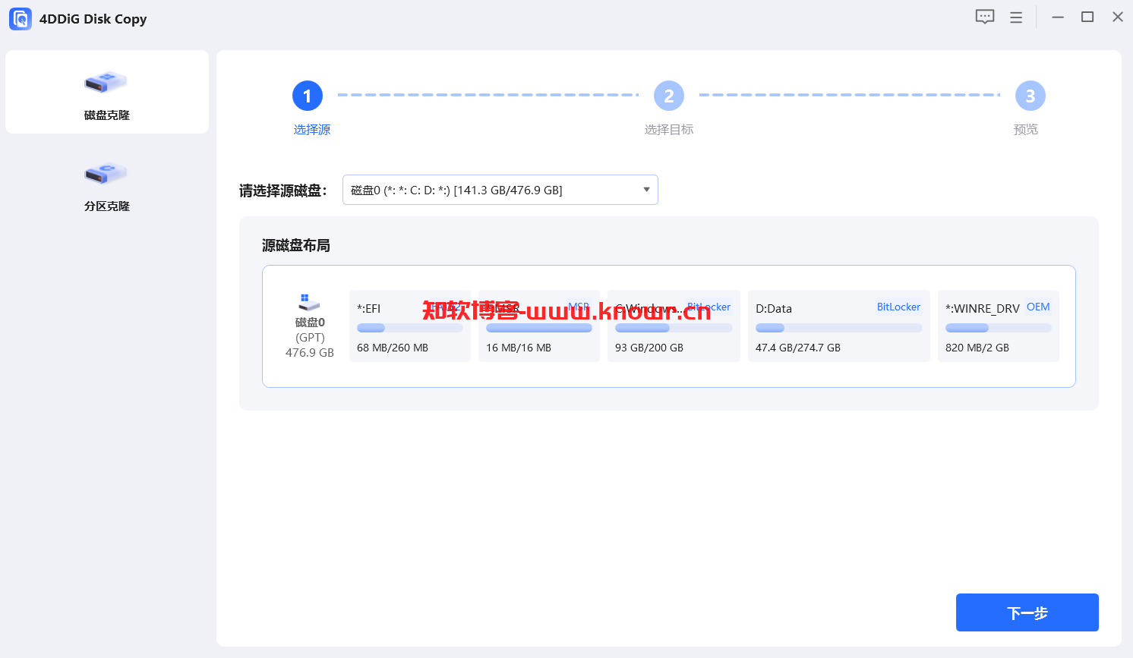The height and width of the screenshot is (658, 1133).
Task: Click the BitLocker tag on D:Data
Action: click(x=898, y=307)
